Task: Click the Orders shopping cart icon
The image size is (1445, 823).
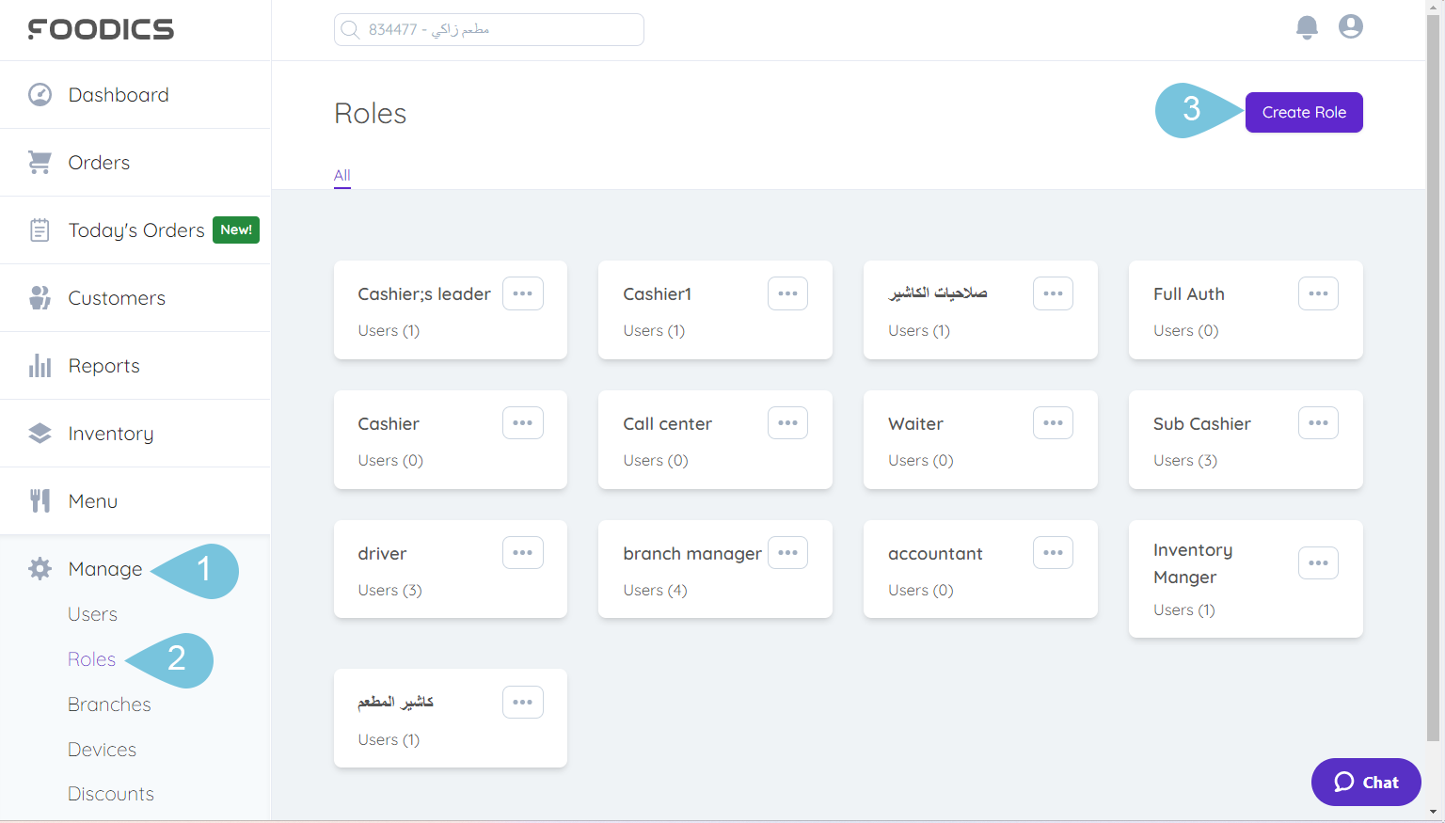Action: coord(40,162)
